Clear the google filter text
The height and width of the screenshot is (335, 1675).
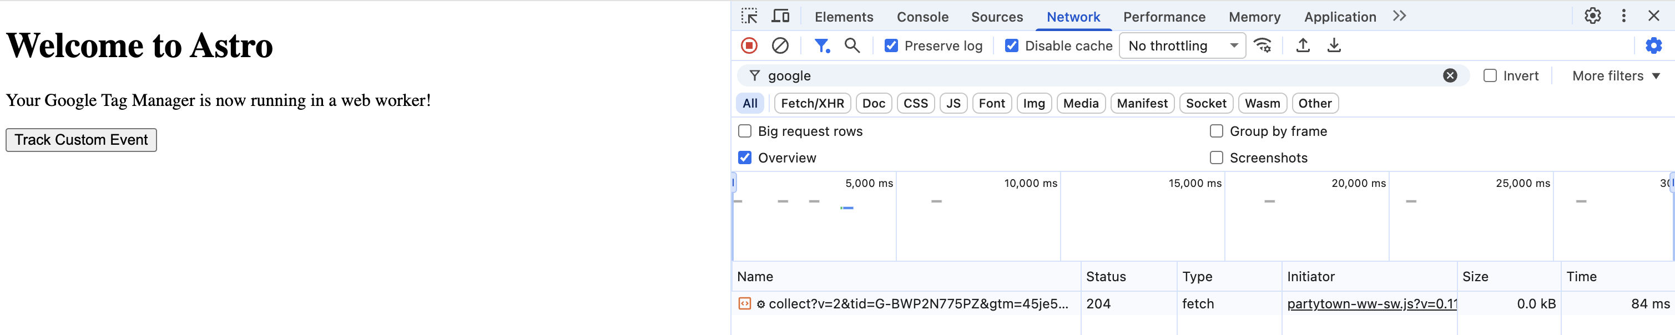(x=1450, y=76)
